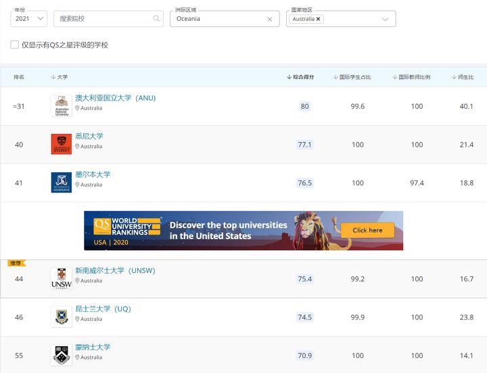Screen dimensions: 487x373
Task: Open the 昆士兰大学 (UQ) link
Action: [x=103, y=309]
